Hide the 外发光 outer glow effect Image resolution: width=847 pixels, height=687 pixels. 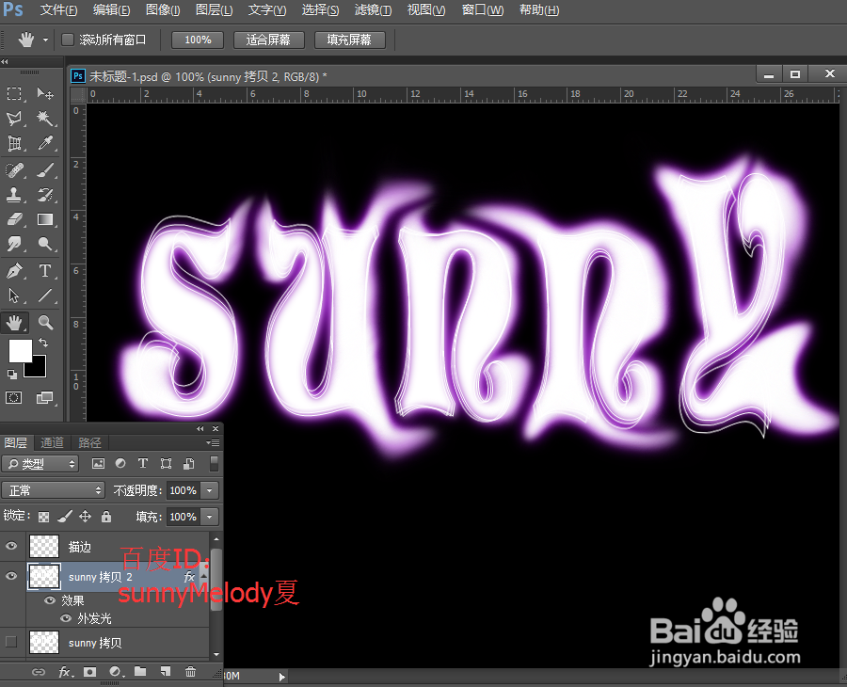pos(67,618)
